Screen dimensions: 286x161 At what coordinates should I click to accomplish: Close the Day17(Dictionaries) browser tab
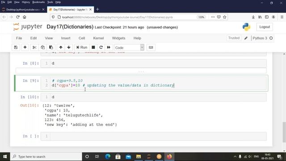point(90,9)
